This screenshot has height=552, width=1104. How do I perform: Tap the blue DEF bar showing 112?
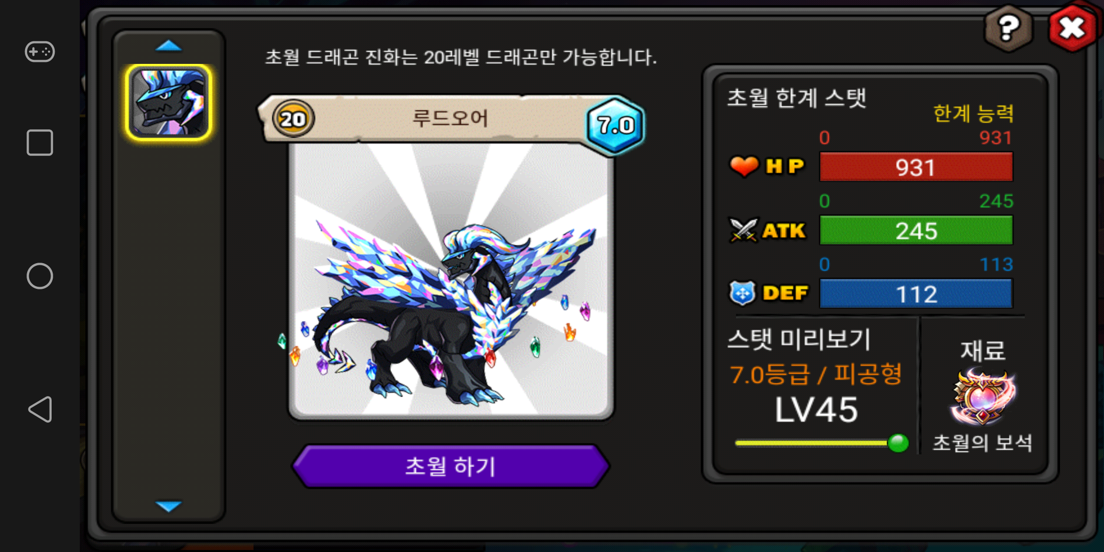tap(916, 293)
